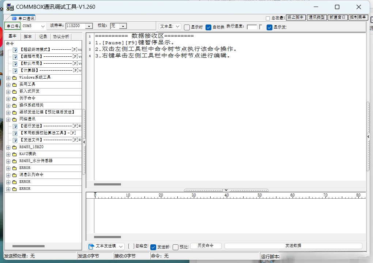
Task: Click the 新建窗口 button
Action: (x=337, y=17)
